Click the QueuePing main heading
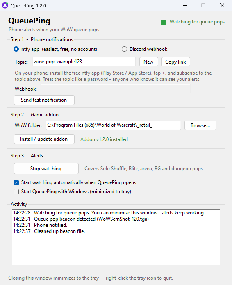This screenshot has height=285, width=232. click(29, 21)
